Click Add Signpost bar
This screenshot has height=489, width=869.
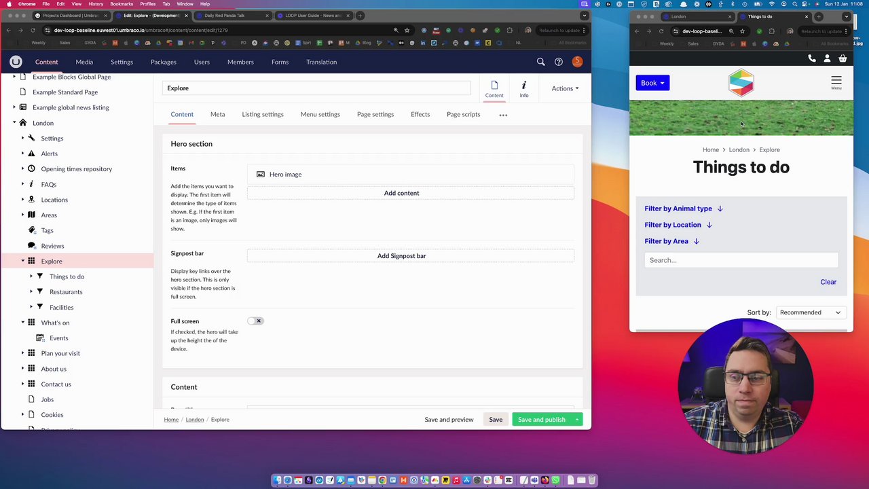click(411, 256)
